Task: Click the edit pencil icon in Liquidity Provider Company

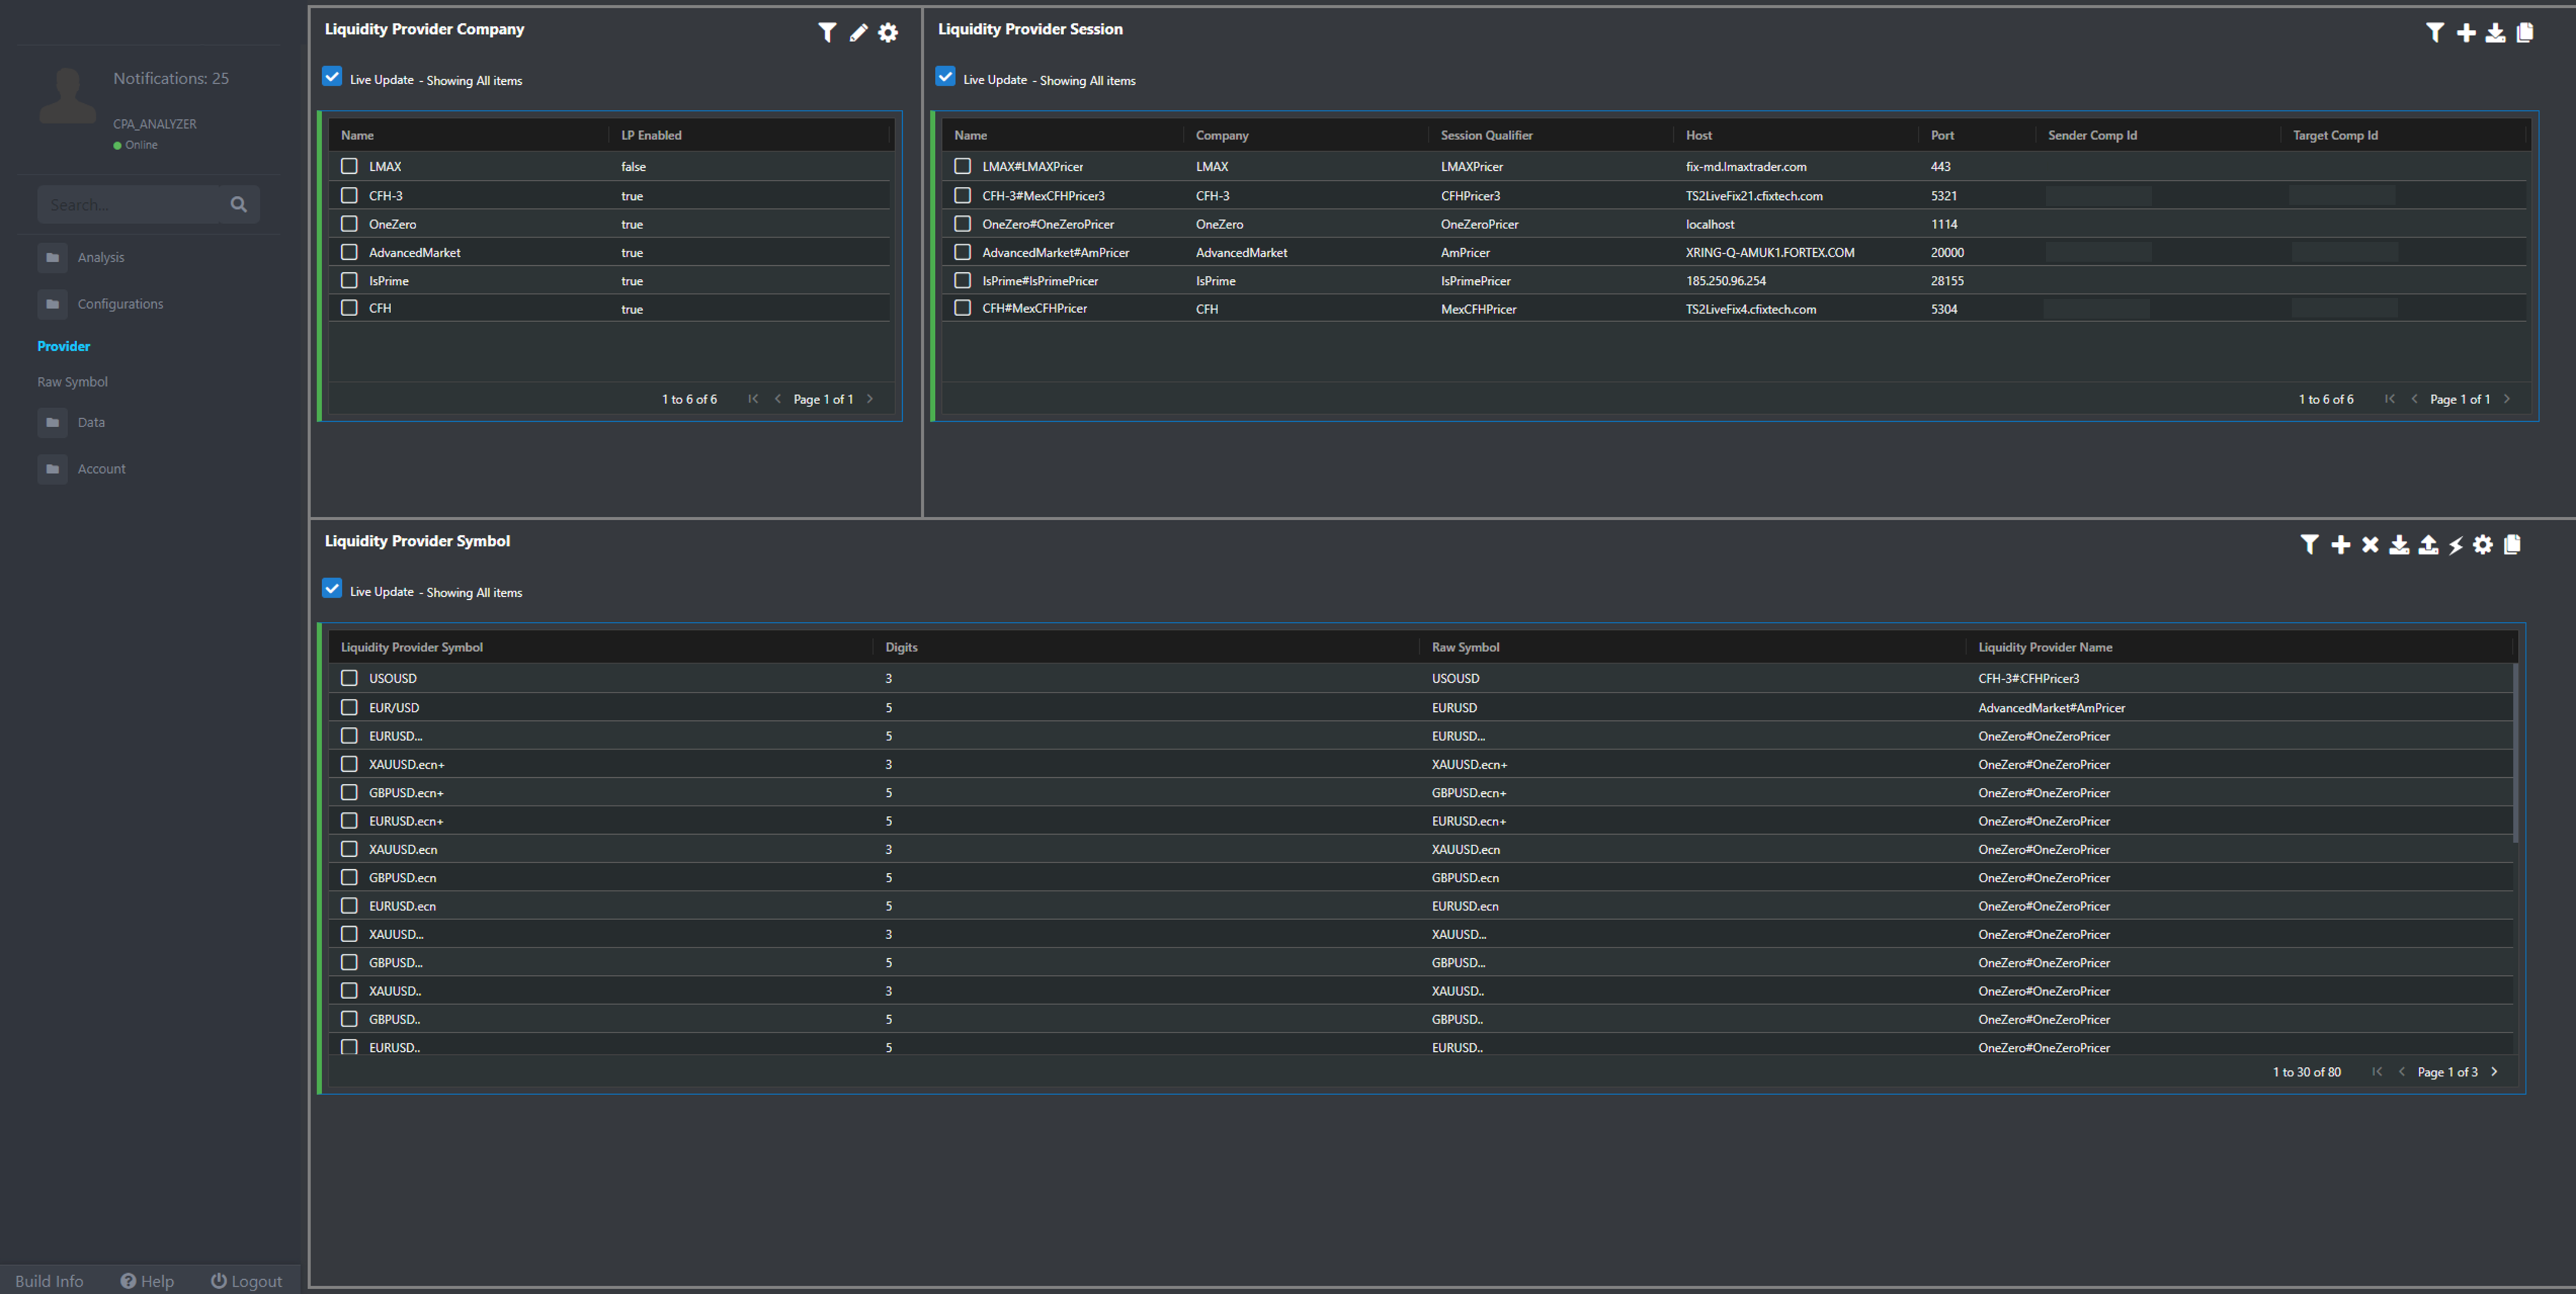Action: click(x=858, y=33)
